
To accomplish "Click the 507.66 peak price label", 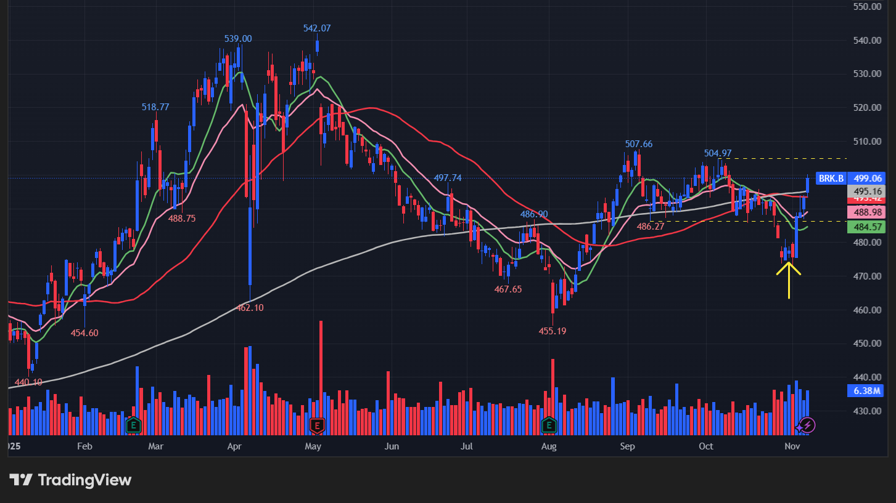I will [639, 144].
